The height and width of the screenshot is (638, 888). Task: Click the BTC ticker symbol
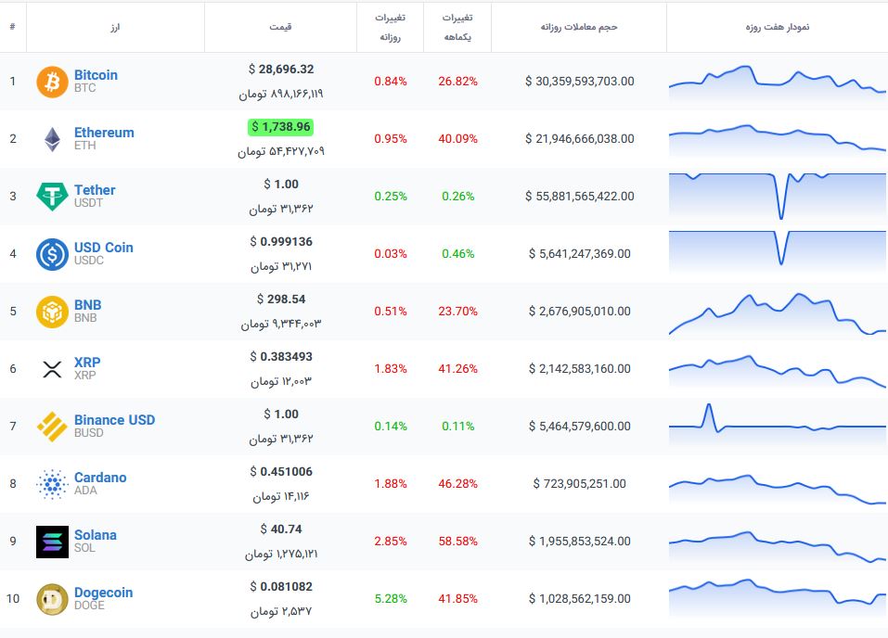[85, 88]
